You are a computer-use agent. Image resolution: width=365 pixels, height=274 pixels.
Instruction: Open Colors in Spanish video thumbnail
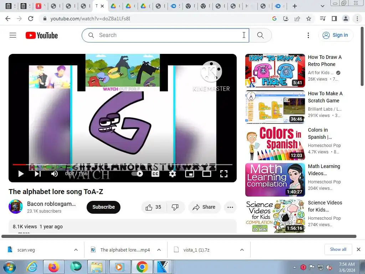(275, 143)
